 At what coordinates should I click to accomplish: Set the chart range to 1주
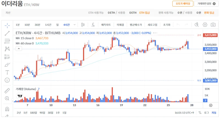pyautogui.click(x=58, y=113)
